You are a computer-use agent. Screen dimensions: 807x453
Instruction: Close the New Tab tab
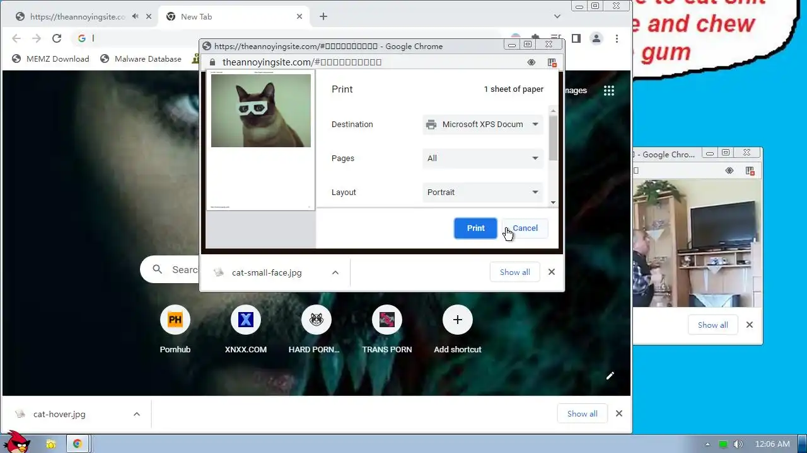tap(300, 16)
